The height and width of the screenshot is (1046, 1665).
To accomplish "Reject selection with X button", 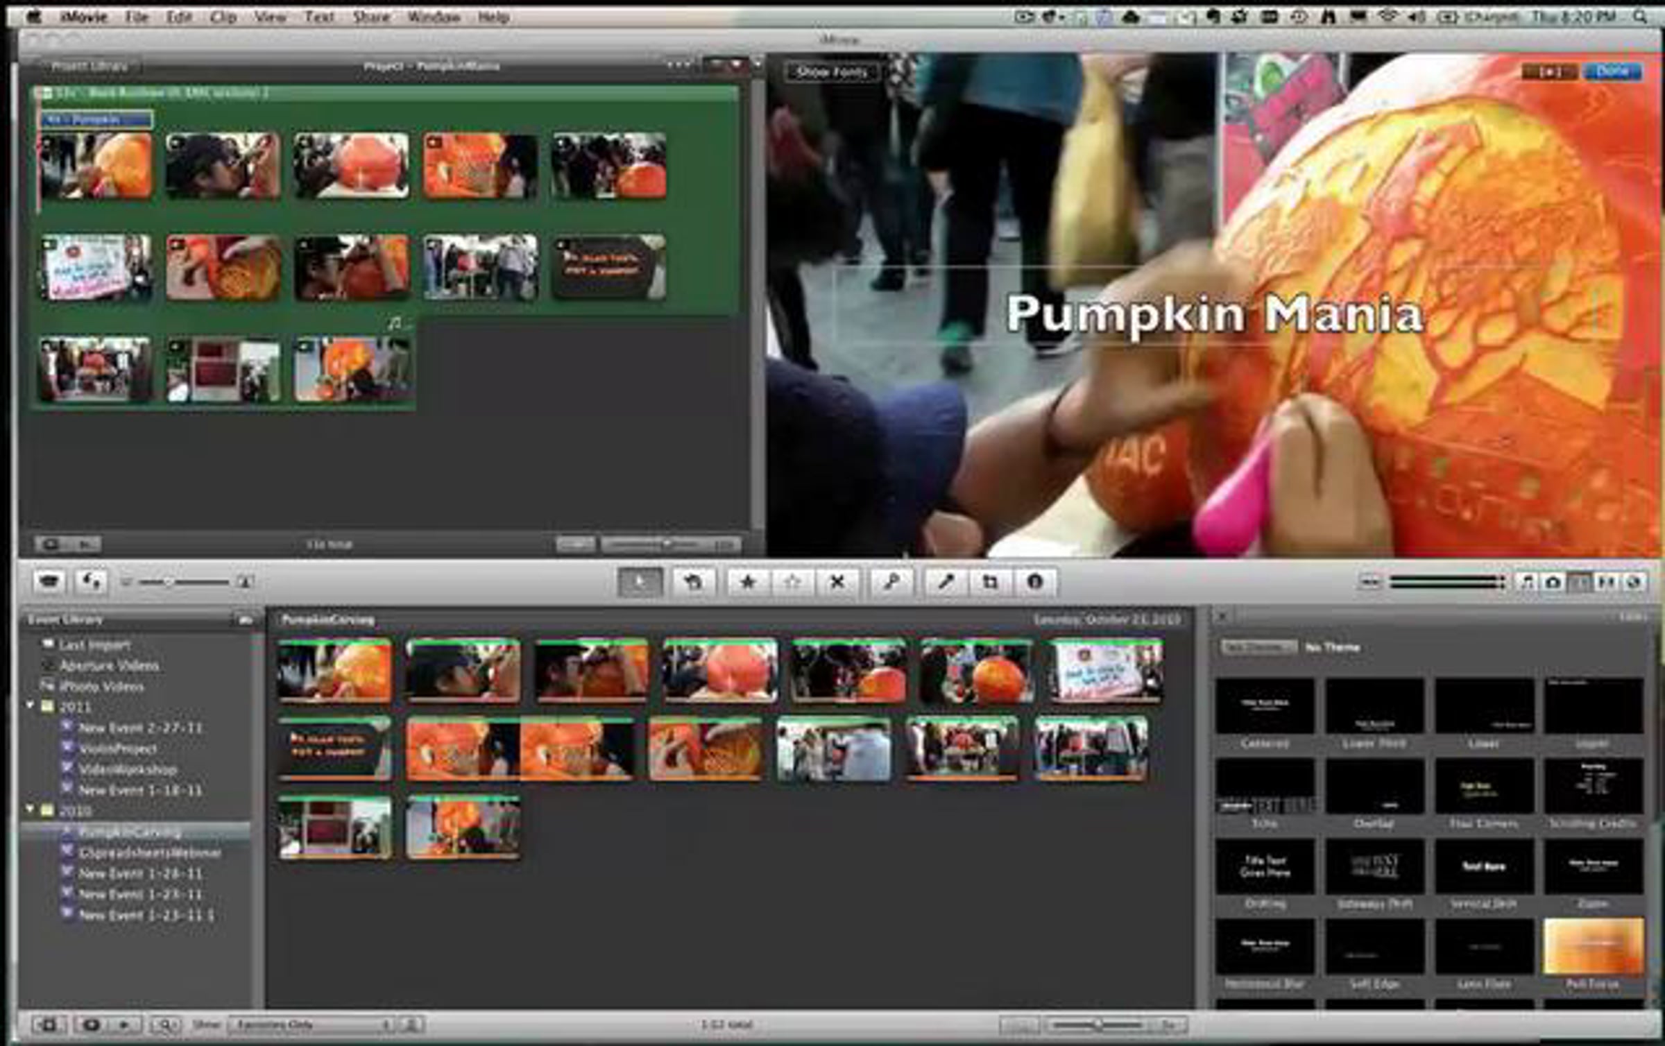I will click(x=837, y=582).
